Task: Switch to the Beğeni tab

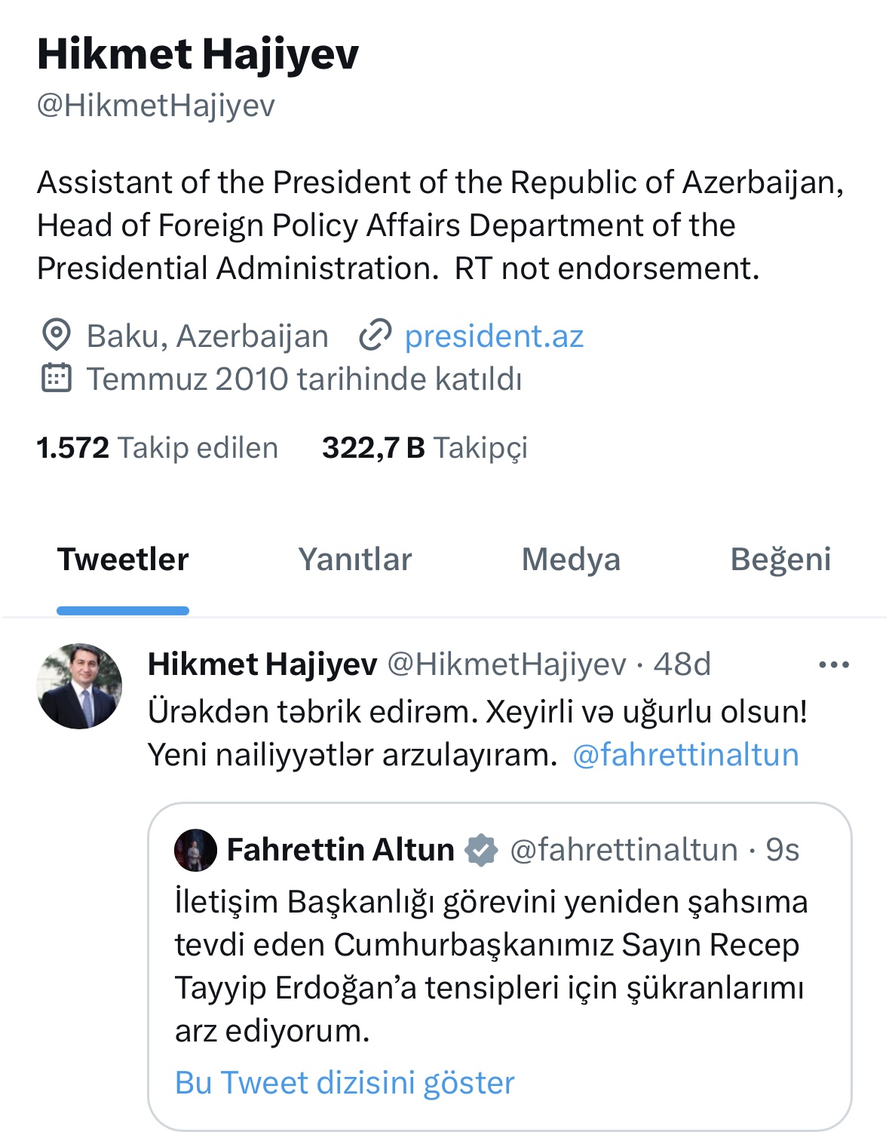Action: (x=780, y=560)
